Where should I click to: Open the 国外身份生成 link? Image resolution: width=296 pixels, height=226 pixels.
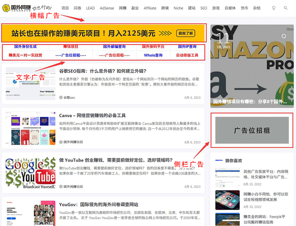pos(26,46)
